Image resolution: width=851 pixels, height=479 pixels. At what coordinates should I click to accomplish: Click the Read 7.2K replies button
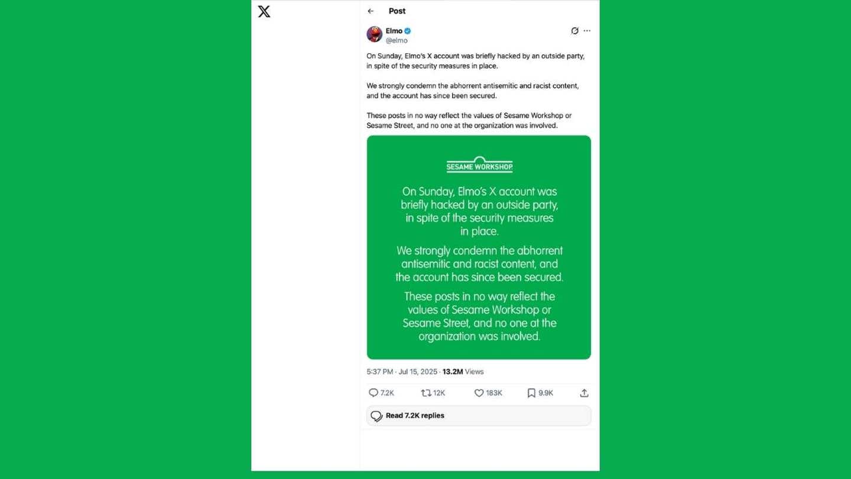pyautogui.click(x=479, y=416)
